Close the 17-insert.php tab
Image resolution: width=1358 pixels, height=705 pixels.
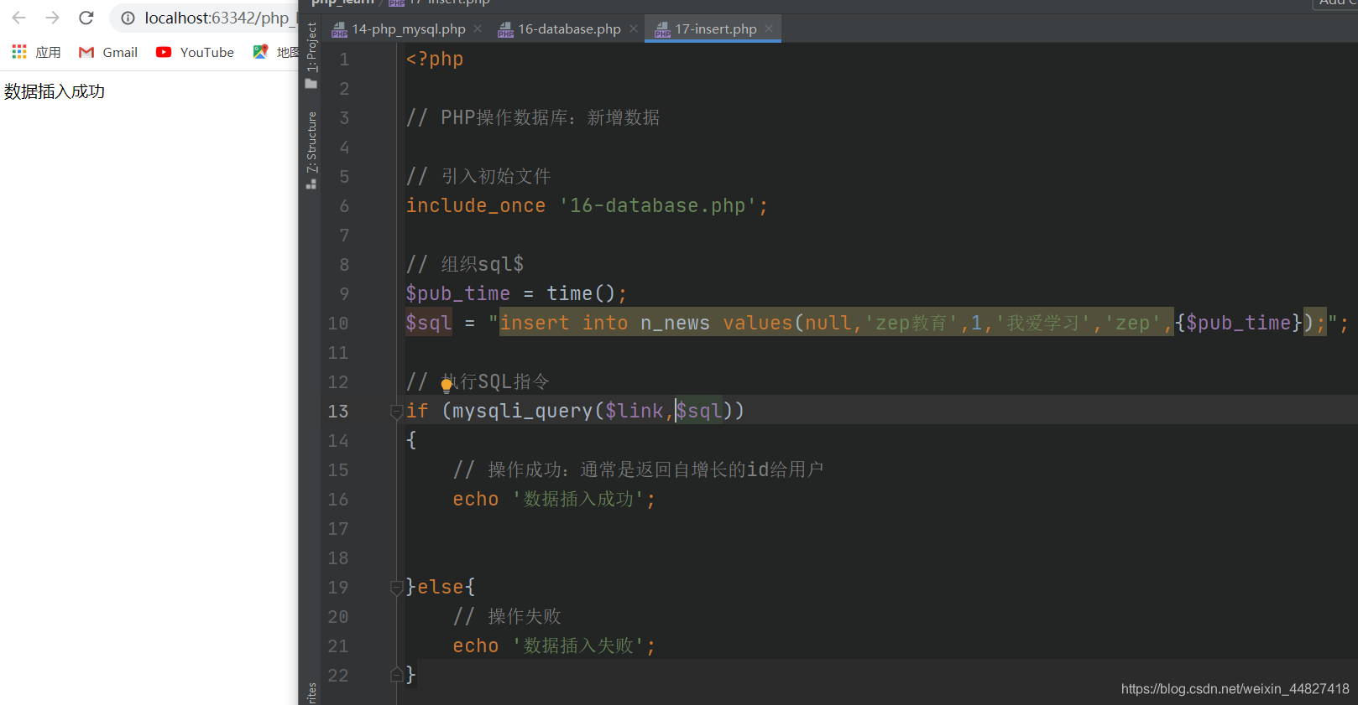click(769, 29)
